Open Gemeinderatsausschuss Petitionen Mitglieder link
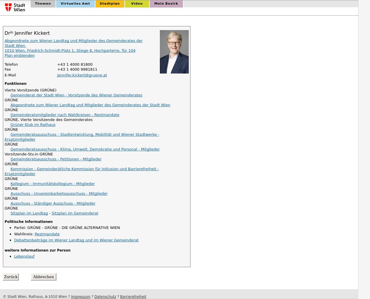Screen dimensions: 370x299 [56, 159]
